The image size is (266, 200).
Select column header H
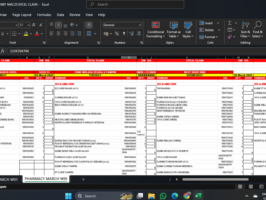pyautogui.click(x=129, y=58)
